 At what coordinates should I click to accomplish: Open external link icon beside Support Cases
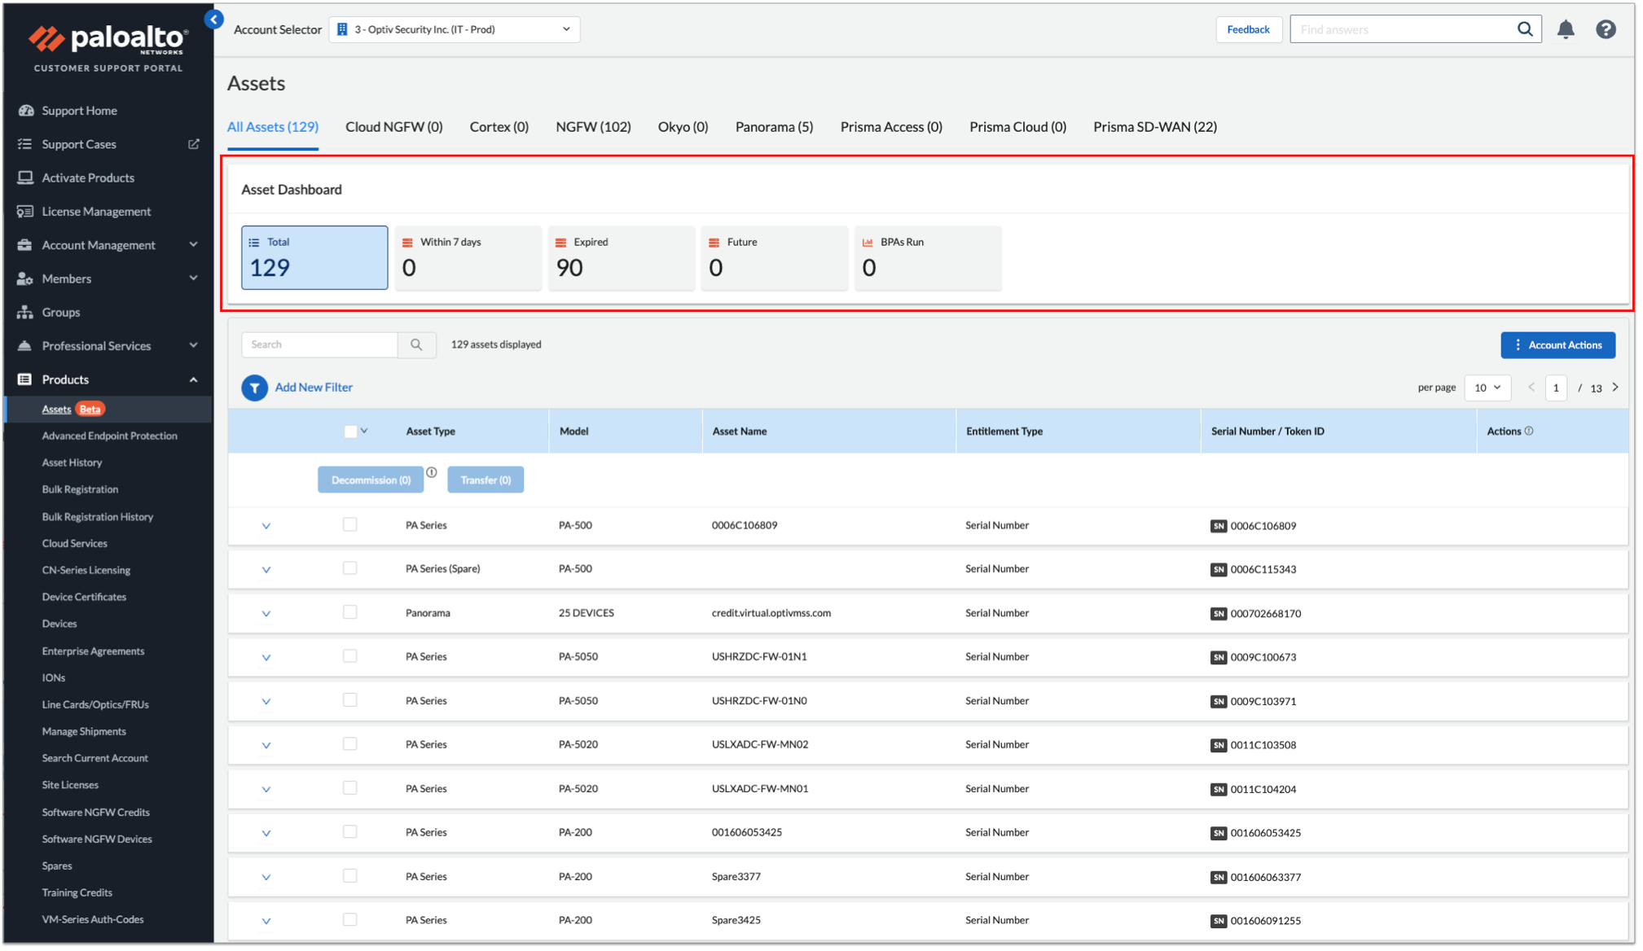point(194,144)
